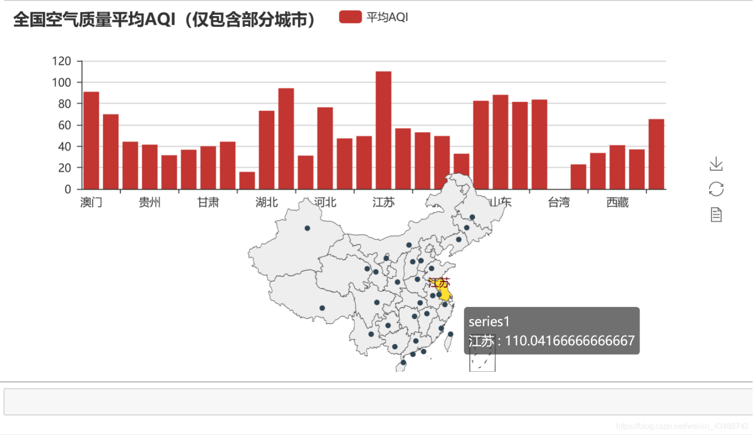753x435 pixels.
Task: Click the 江苏 axis label
Action: point(383,202)
